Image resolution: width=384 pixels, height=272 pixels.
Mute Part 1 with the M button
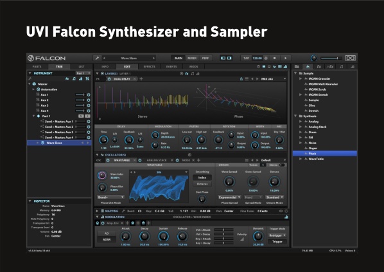(81, 116)
